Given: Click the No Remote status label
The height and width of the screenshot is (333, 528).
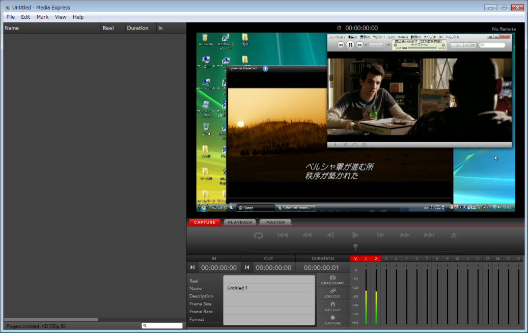Looking at the screenshot, I should (504, 29).
